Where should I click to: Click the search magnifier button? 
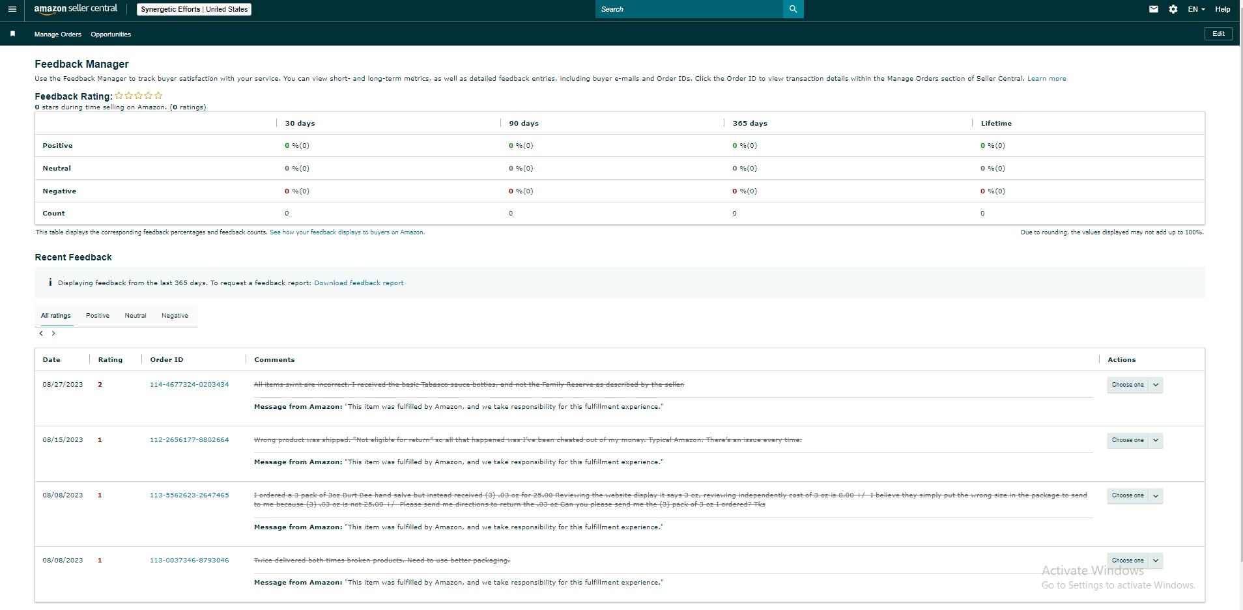(x=793, y=9)
